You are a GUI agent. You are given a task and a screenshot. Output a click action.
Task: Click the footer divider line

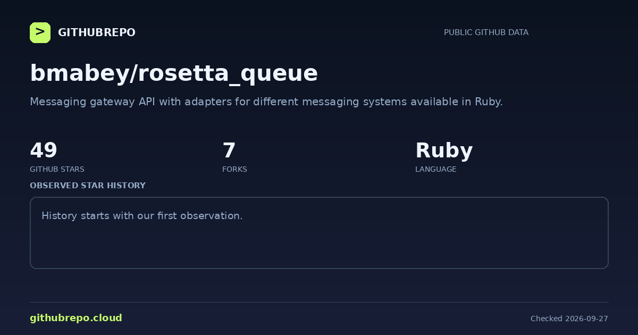319,302
